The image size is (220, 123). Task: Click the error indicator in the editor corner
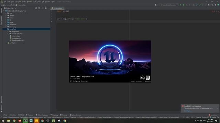[213, 11]
